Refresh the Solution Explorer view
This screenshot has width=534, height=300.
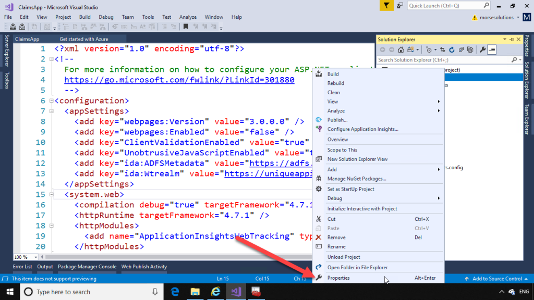pos(452,49)
